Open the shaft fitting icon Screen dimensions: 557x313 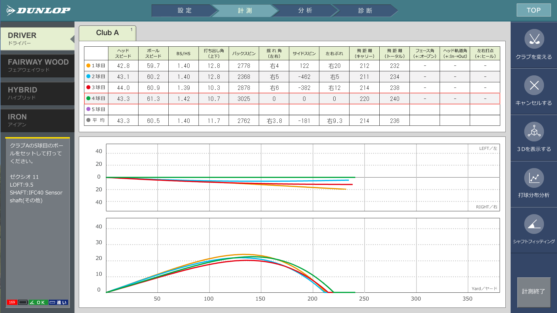534,224
